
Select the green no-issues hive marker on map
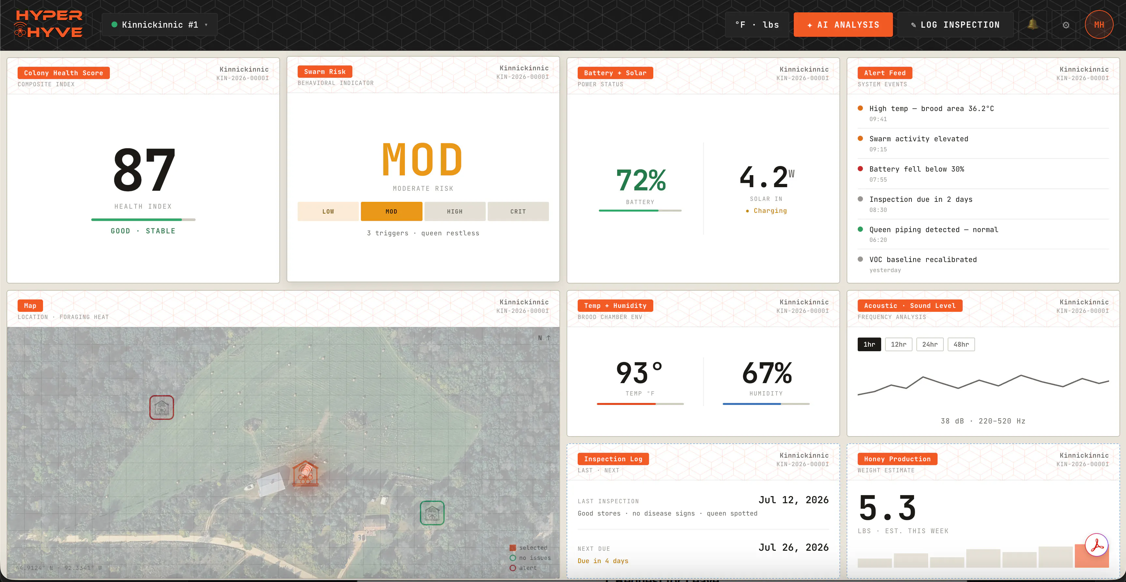coord(432,513)
